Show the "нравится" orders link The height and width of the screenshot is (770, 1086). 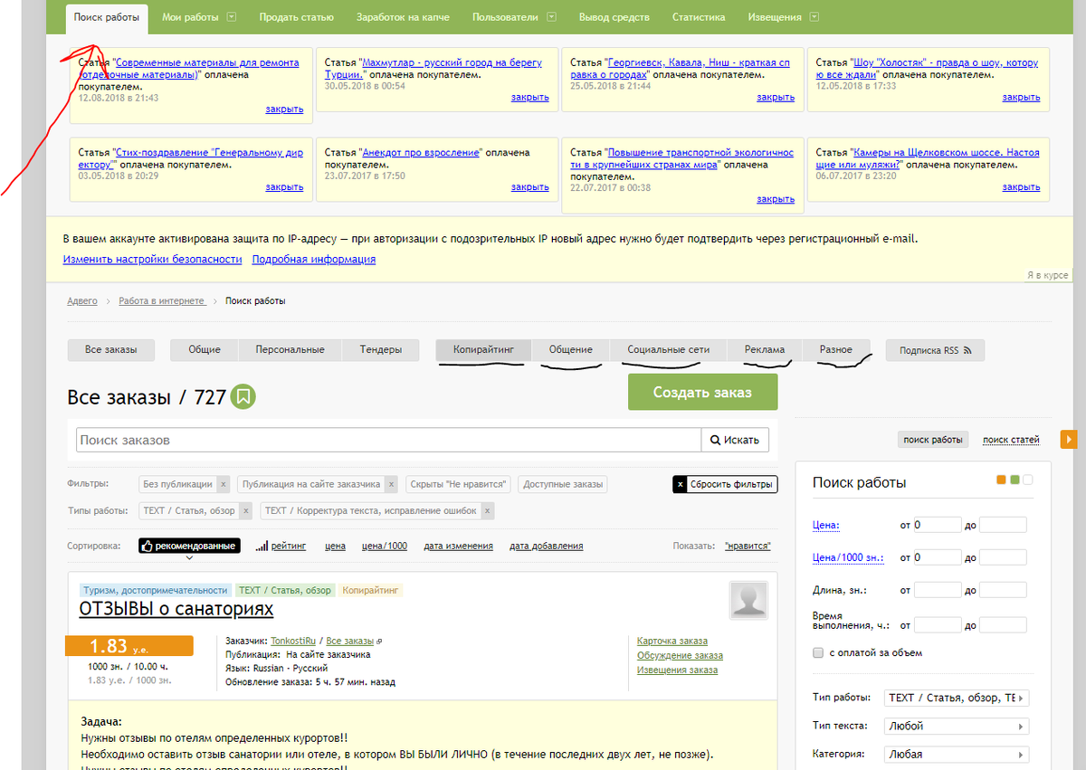(748, 546)
